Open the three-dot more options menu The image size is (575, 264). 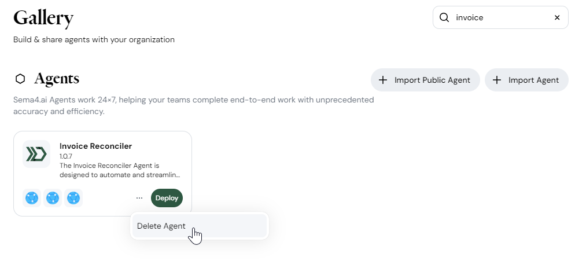click(139, 198)
